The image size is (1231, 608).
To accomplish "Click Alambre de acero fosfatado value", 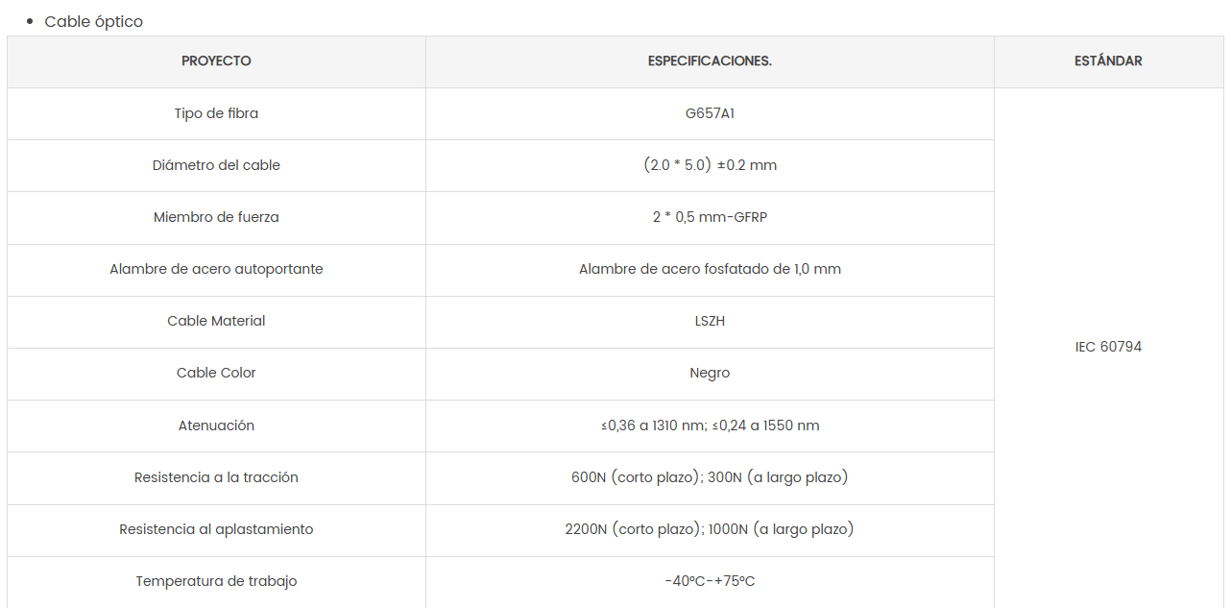I will pyautogui.click(x=710, y=269).
